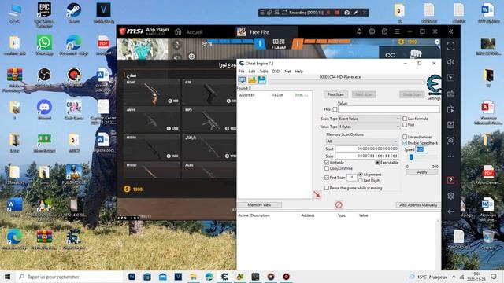Open the notifications bell in MSI App Player
This screenshot has height=283, width=504.
pos(359,31)
